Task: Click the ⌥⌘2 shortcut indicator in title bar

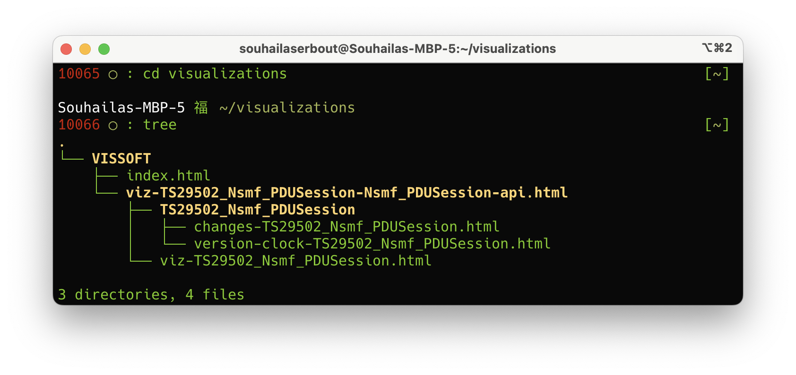Action: (717, 48)
